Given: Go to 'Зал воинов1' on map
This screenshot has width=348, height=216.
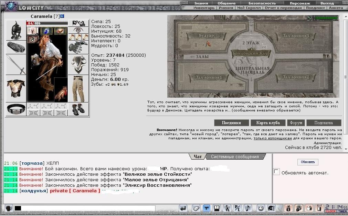Looking at the screenshot, I should [x=208, y=77].
